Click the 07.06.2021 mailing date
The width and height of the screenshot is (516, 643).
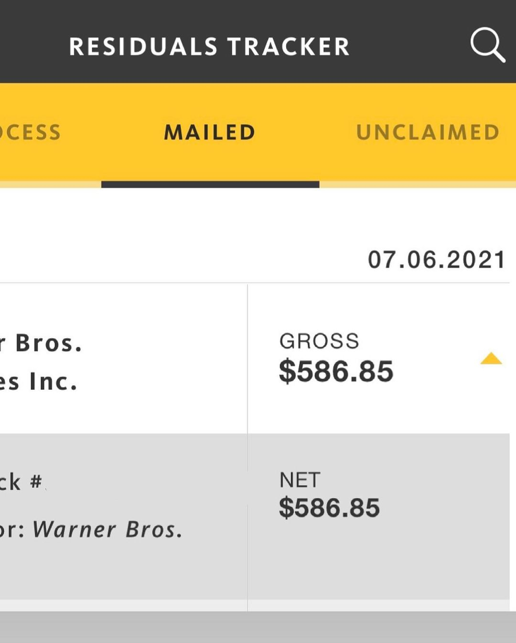436,260
